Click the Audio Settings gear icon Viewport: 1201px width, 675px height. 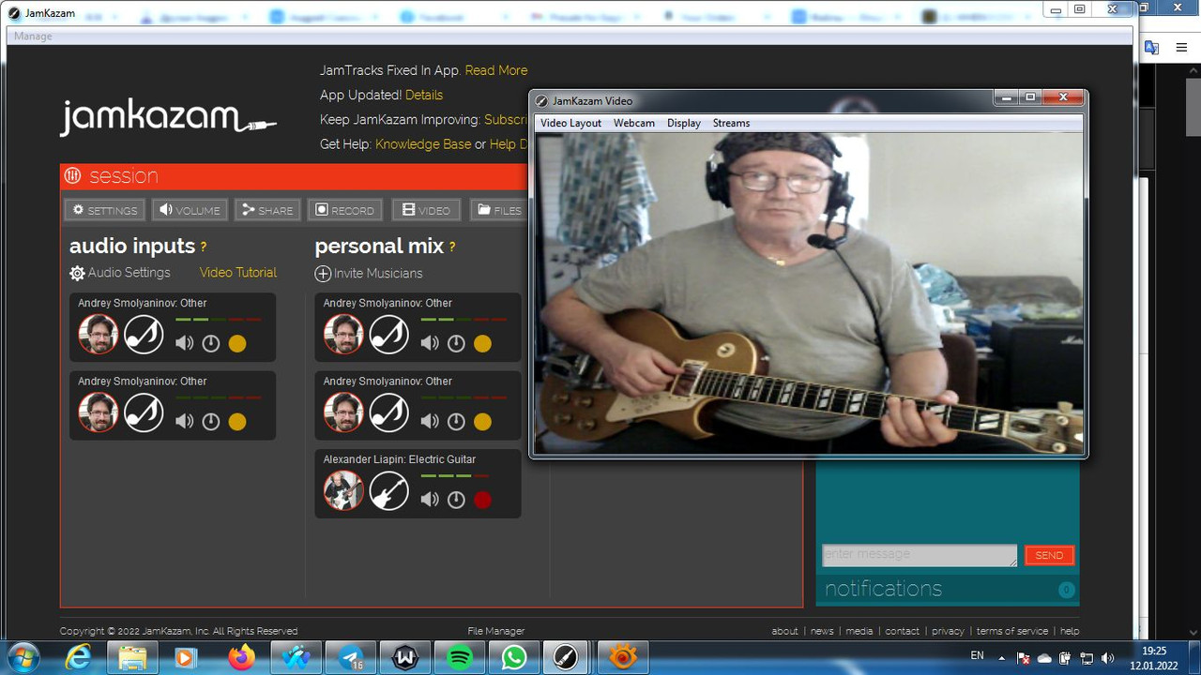pyautogui.click(x=77, y=274)
